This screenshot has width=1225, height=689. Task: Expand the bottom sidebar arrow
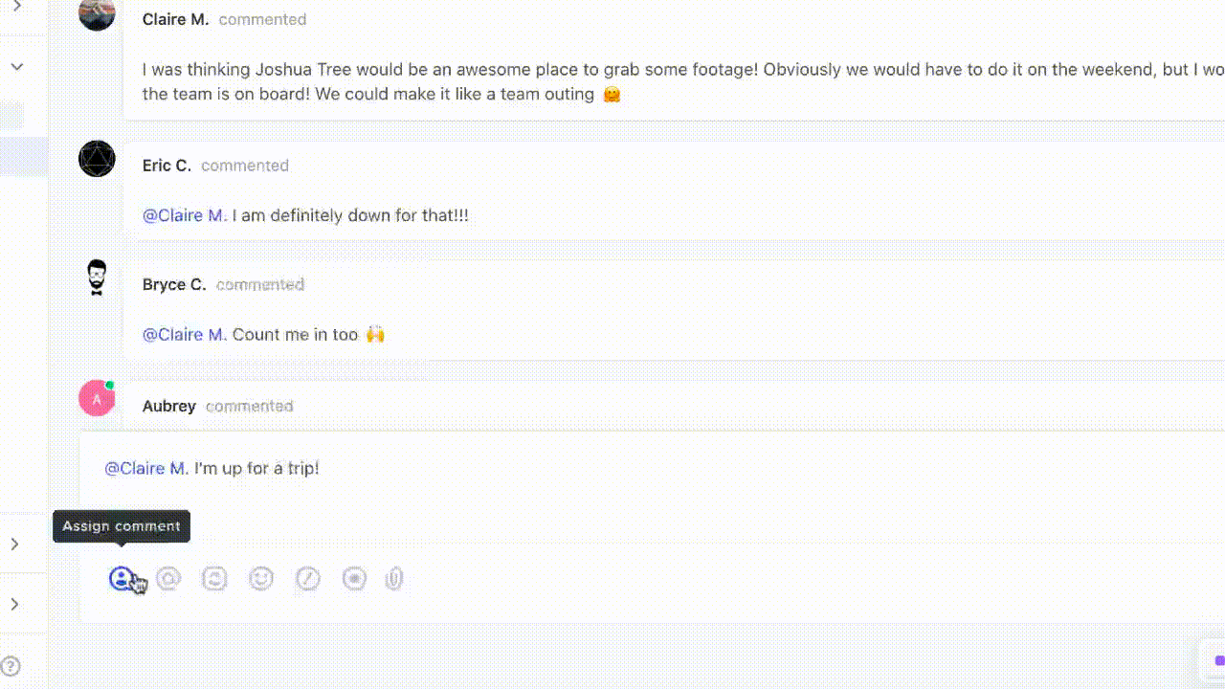pyautogui.click(x=13, y=604)
